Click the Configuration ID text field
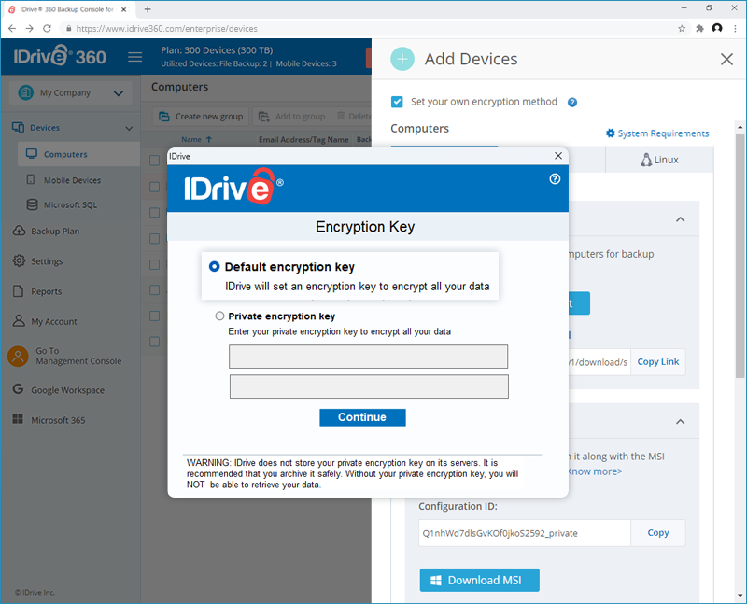This screenshot has height=604, width=747. [x=524, y=533]
